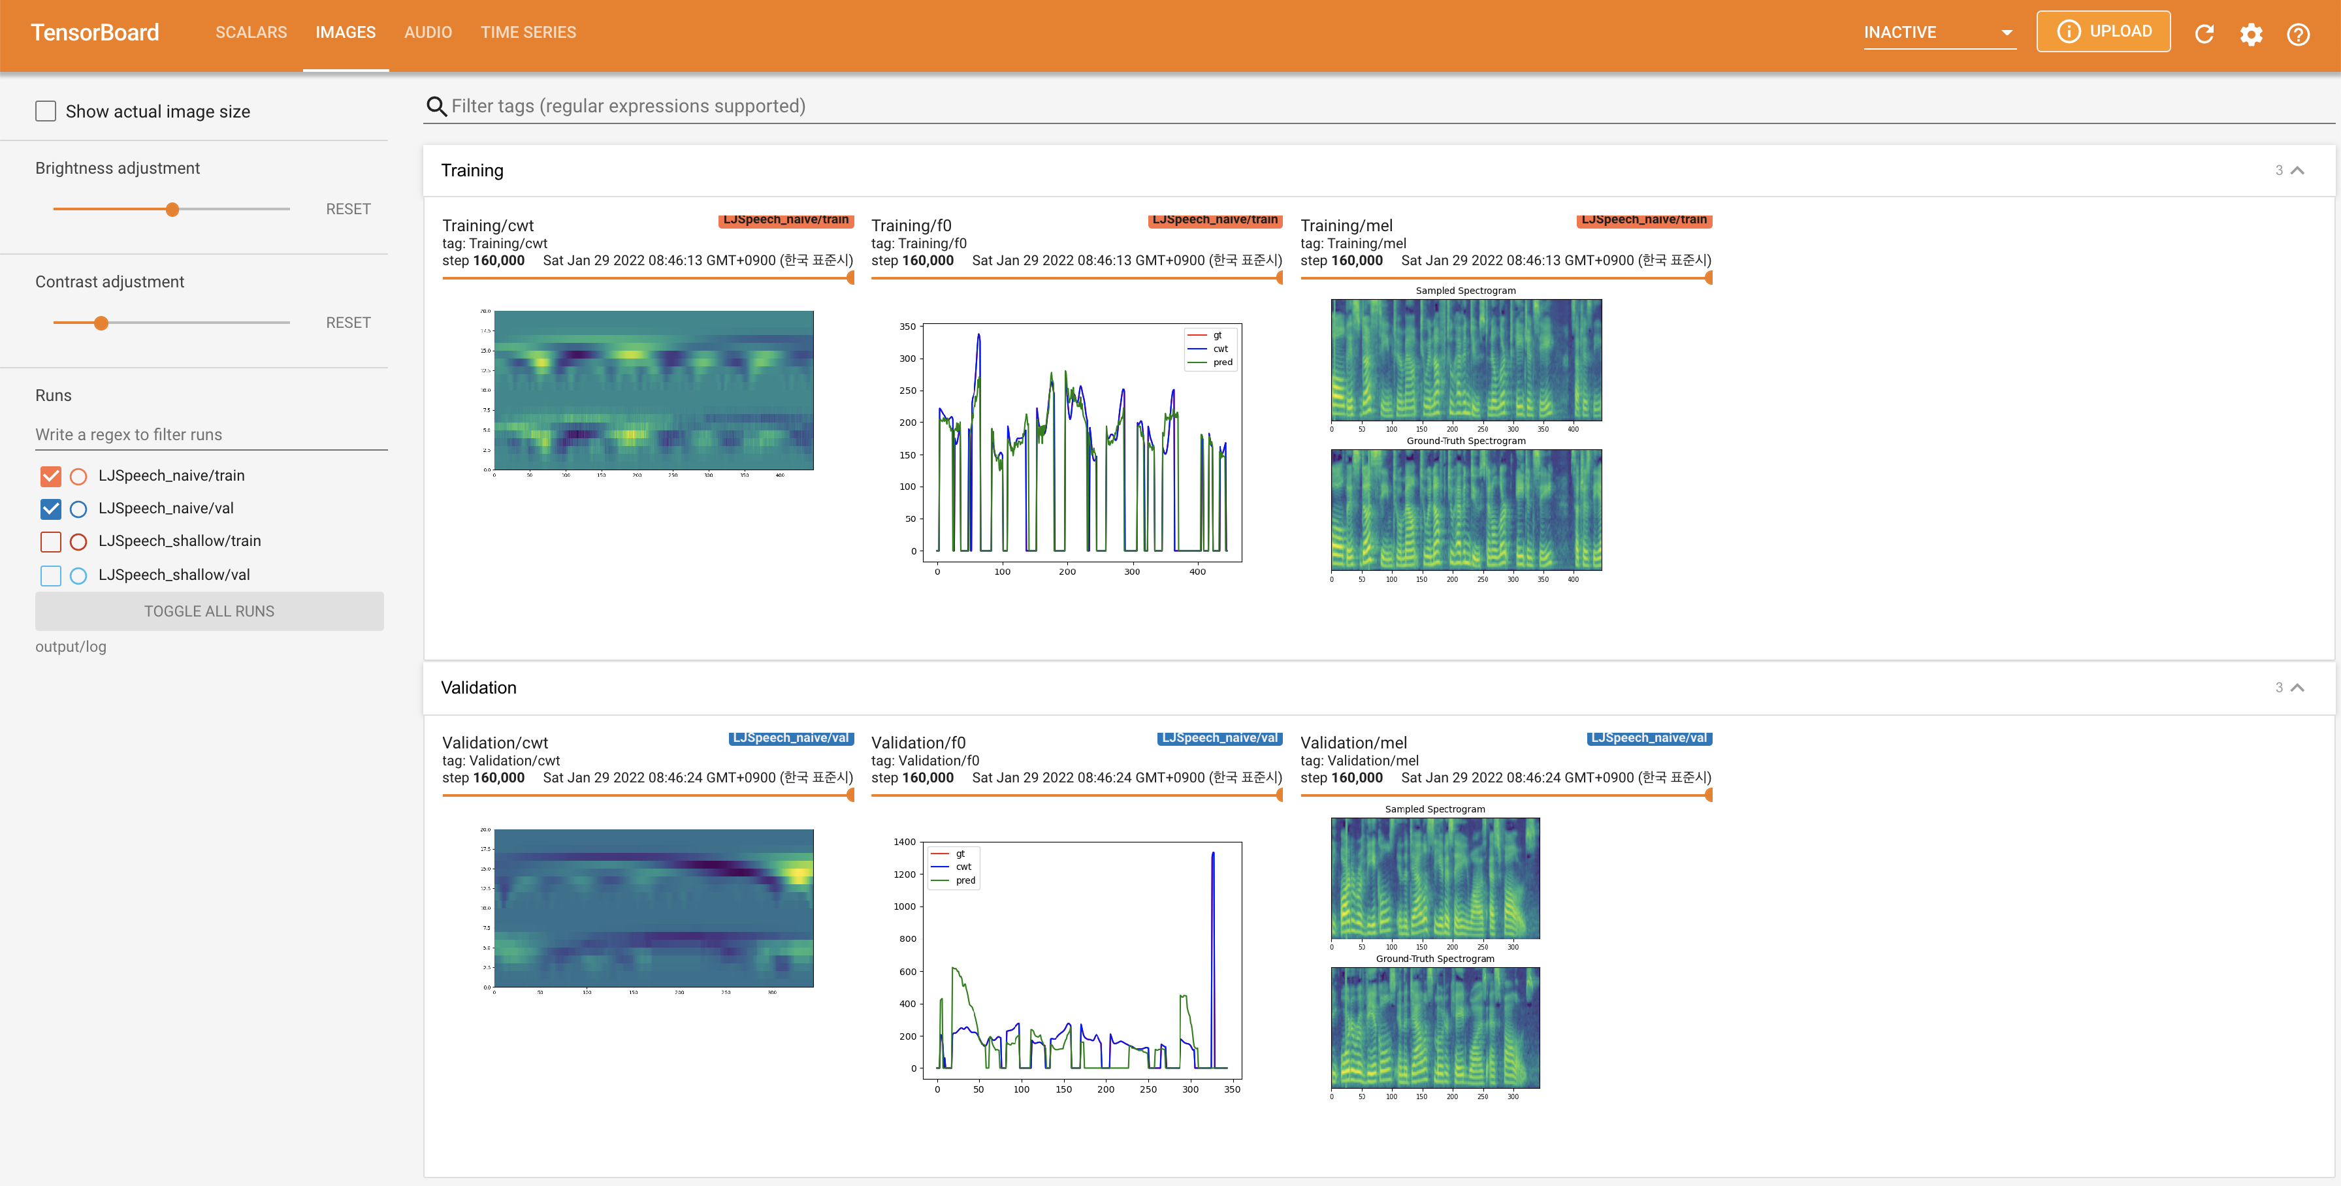Check the LJSpeech_shallow/train run checkbox

(x=51, y=541)
